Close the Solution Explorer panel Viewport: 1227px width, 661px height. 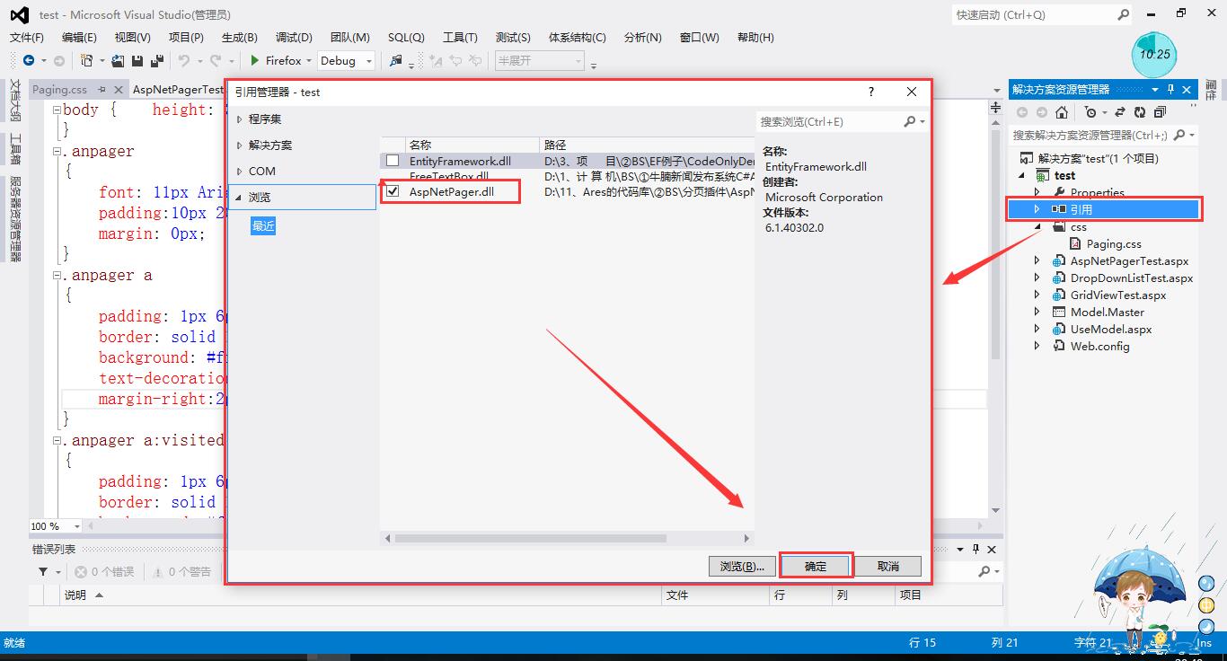tap(1187, 90)
